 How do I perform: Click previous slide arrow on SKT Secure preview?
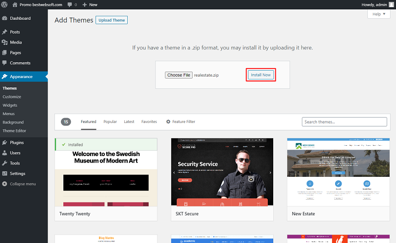(x=174, y=173)
